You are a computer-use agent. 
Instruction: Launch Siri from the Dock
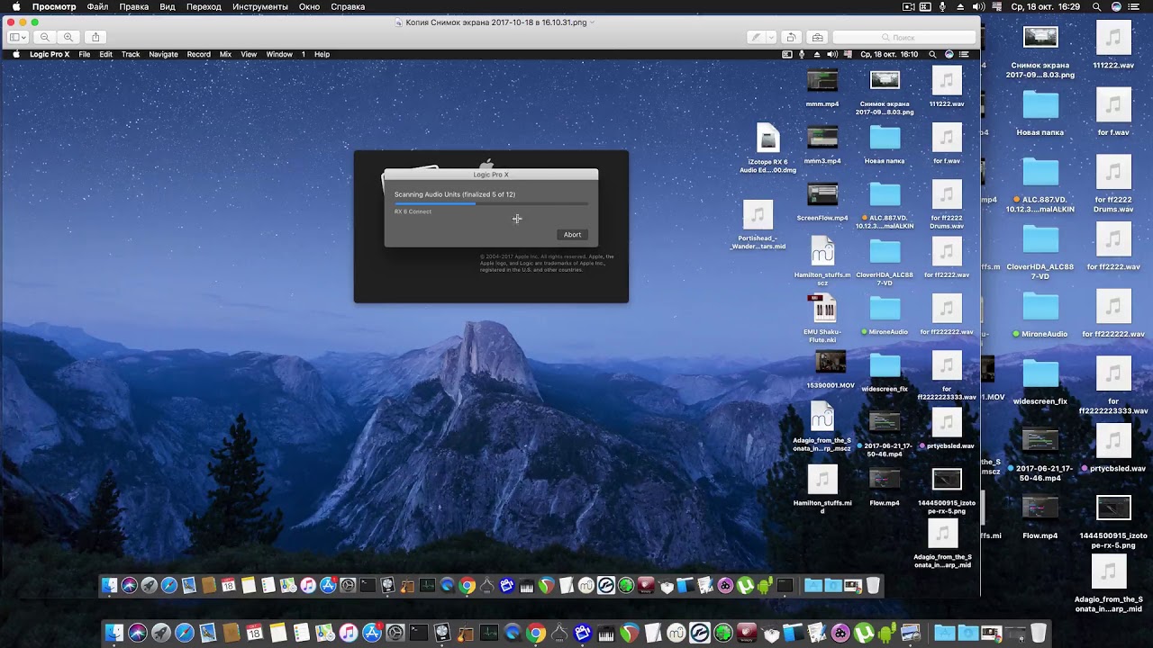click(x=137, y=633)
